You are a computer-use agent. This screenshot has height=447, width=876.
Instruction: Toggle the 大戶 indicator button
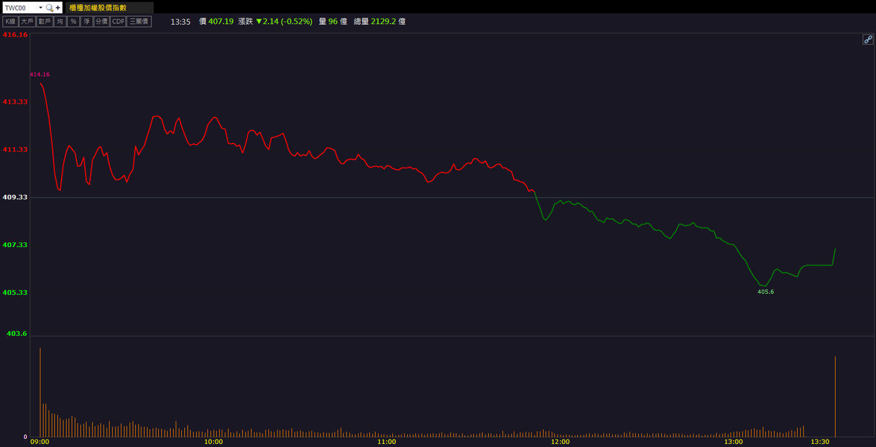point(27,22)
